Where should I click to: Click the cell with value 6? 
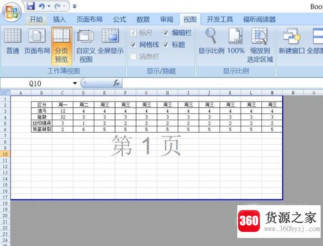84,129
